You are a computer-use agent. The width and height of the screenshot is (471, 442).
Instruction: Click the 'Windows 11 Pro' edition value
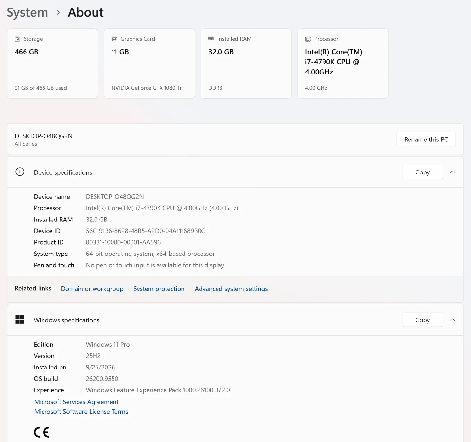click(108, 344)
